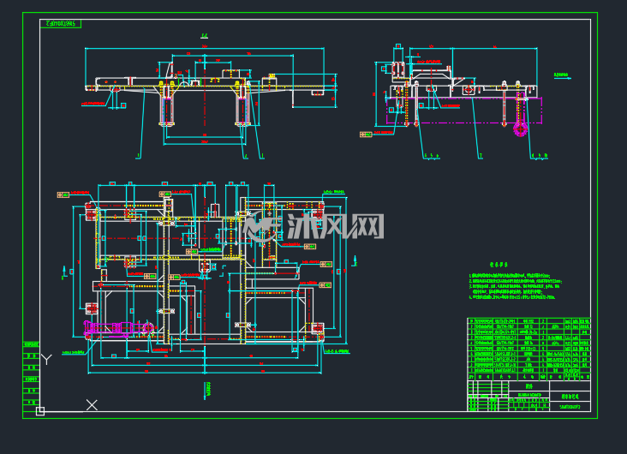Image resolution: width=627 pixels, height=454 pixels.
Task: Select the green direction arrow note at top right
Action: pos(562,76)
